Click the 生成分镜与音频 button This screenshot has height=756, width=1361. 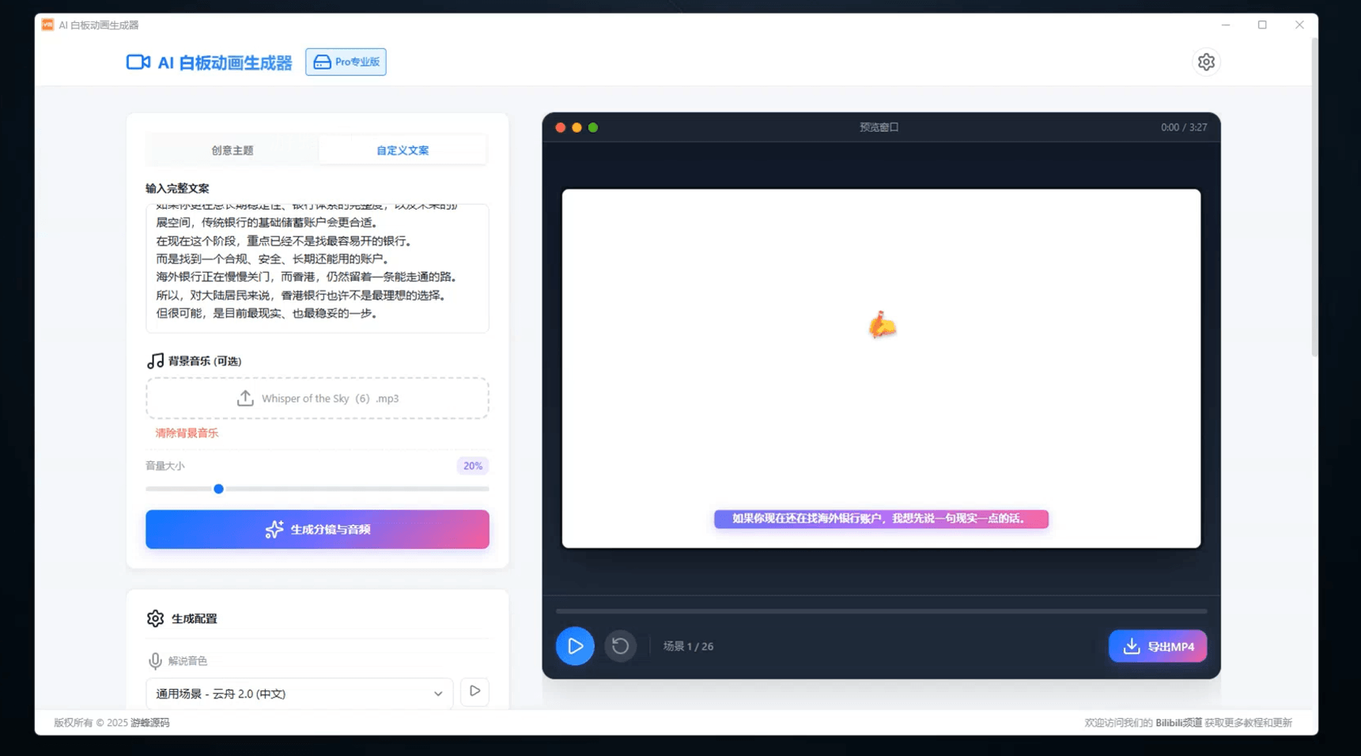coord(317,529)
